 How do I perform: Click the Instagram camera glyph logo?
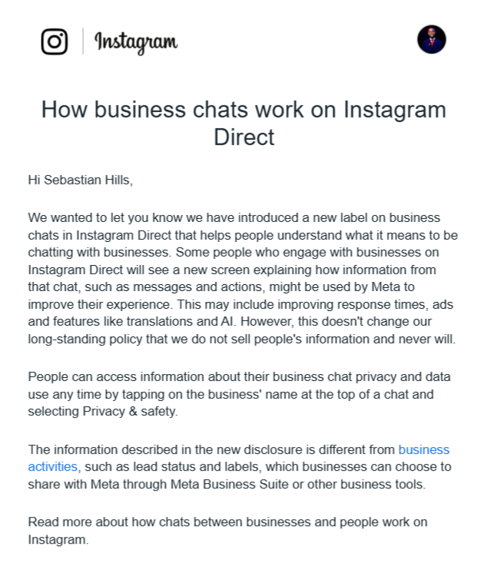point(55,41)
